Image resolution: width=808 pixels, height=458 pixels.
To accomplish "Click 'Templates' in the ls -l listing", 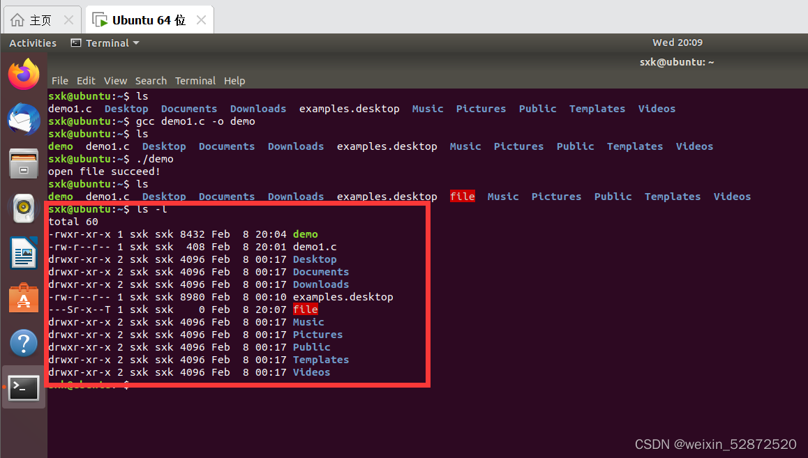I will point(321,360).
